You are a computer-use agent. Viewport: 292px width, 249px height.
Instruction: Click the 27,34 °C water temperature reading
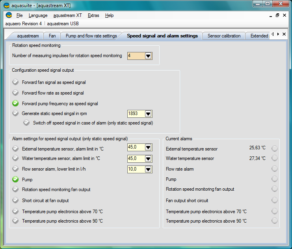pyautogui.click(x=257, y=158)
